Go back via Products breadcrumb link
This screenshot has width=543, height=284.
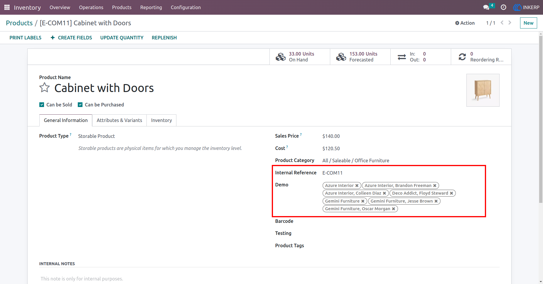point(19,23)
